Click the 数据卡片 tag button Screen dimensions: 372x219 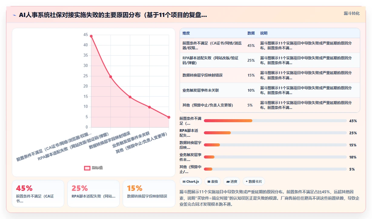254,181
